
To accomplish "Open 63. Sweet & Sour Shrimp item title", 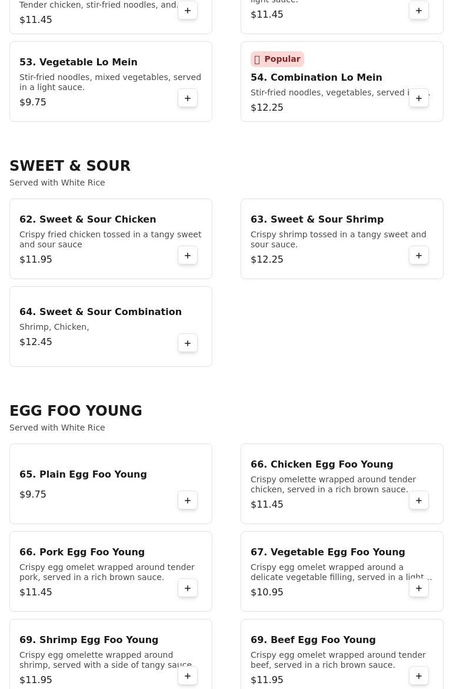I will pyautogui.click(x=317, y=219).
